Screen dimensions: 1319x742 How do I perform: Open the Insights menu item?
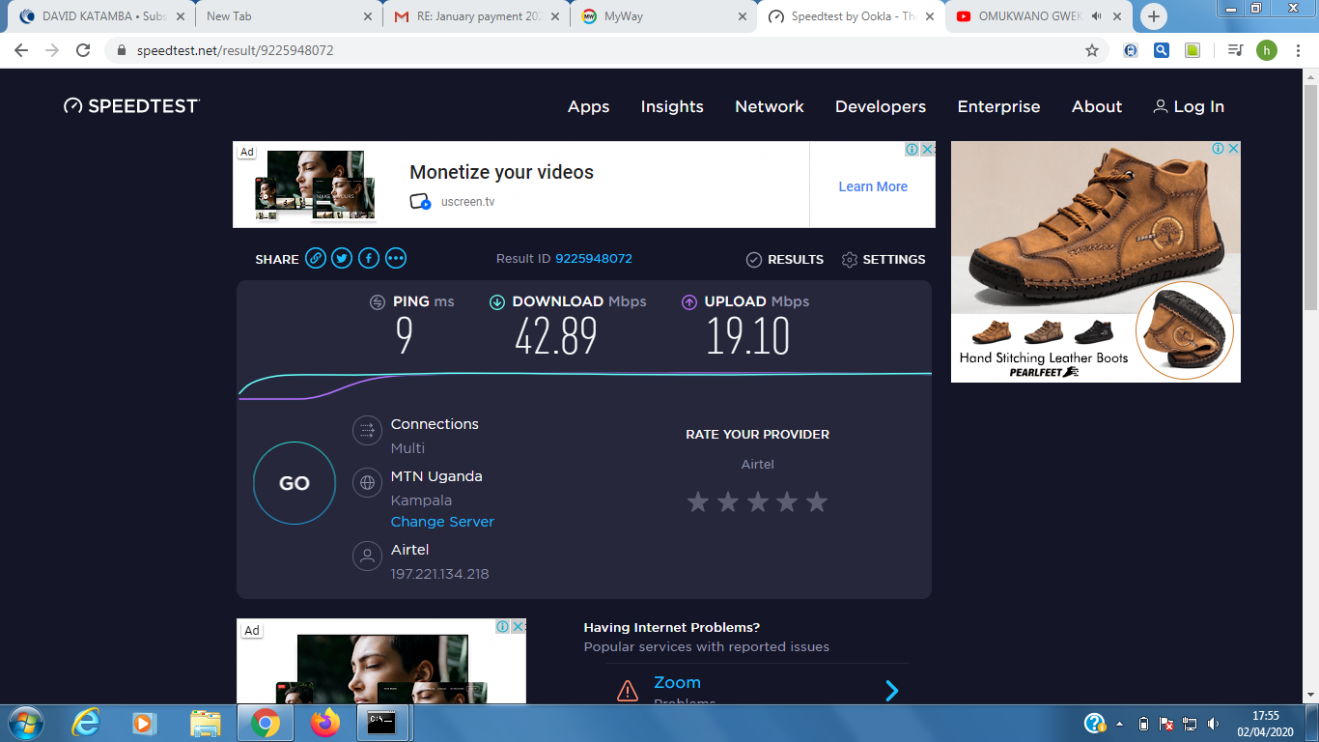tap(672, 106)
